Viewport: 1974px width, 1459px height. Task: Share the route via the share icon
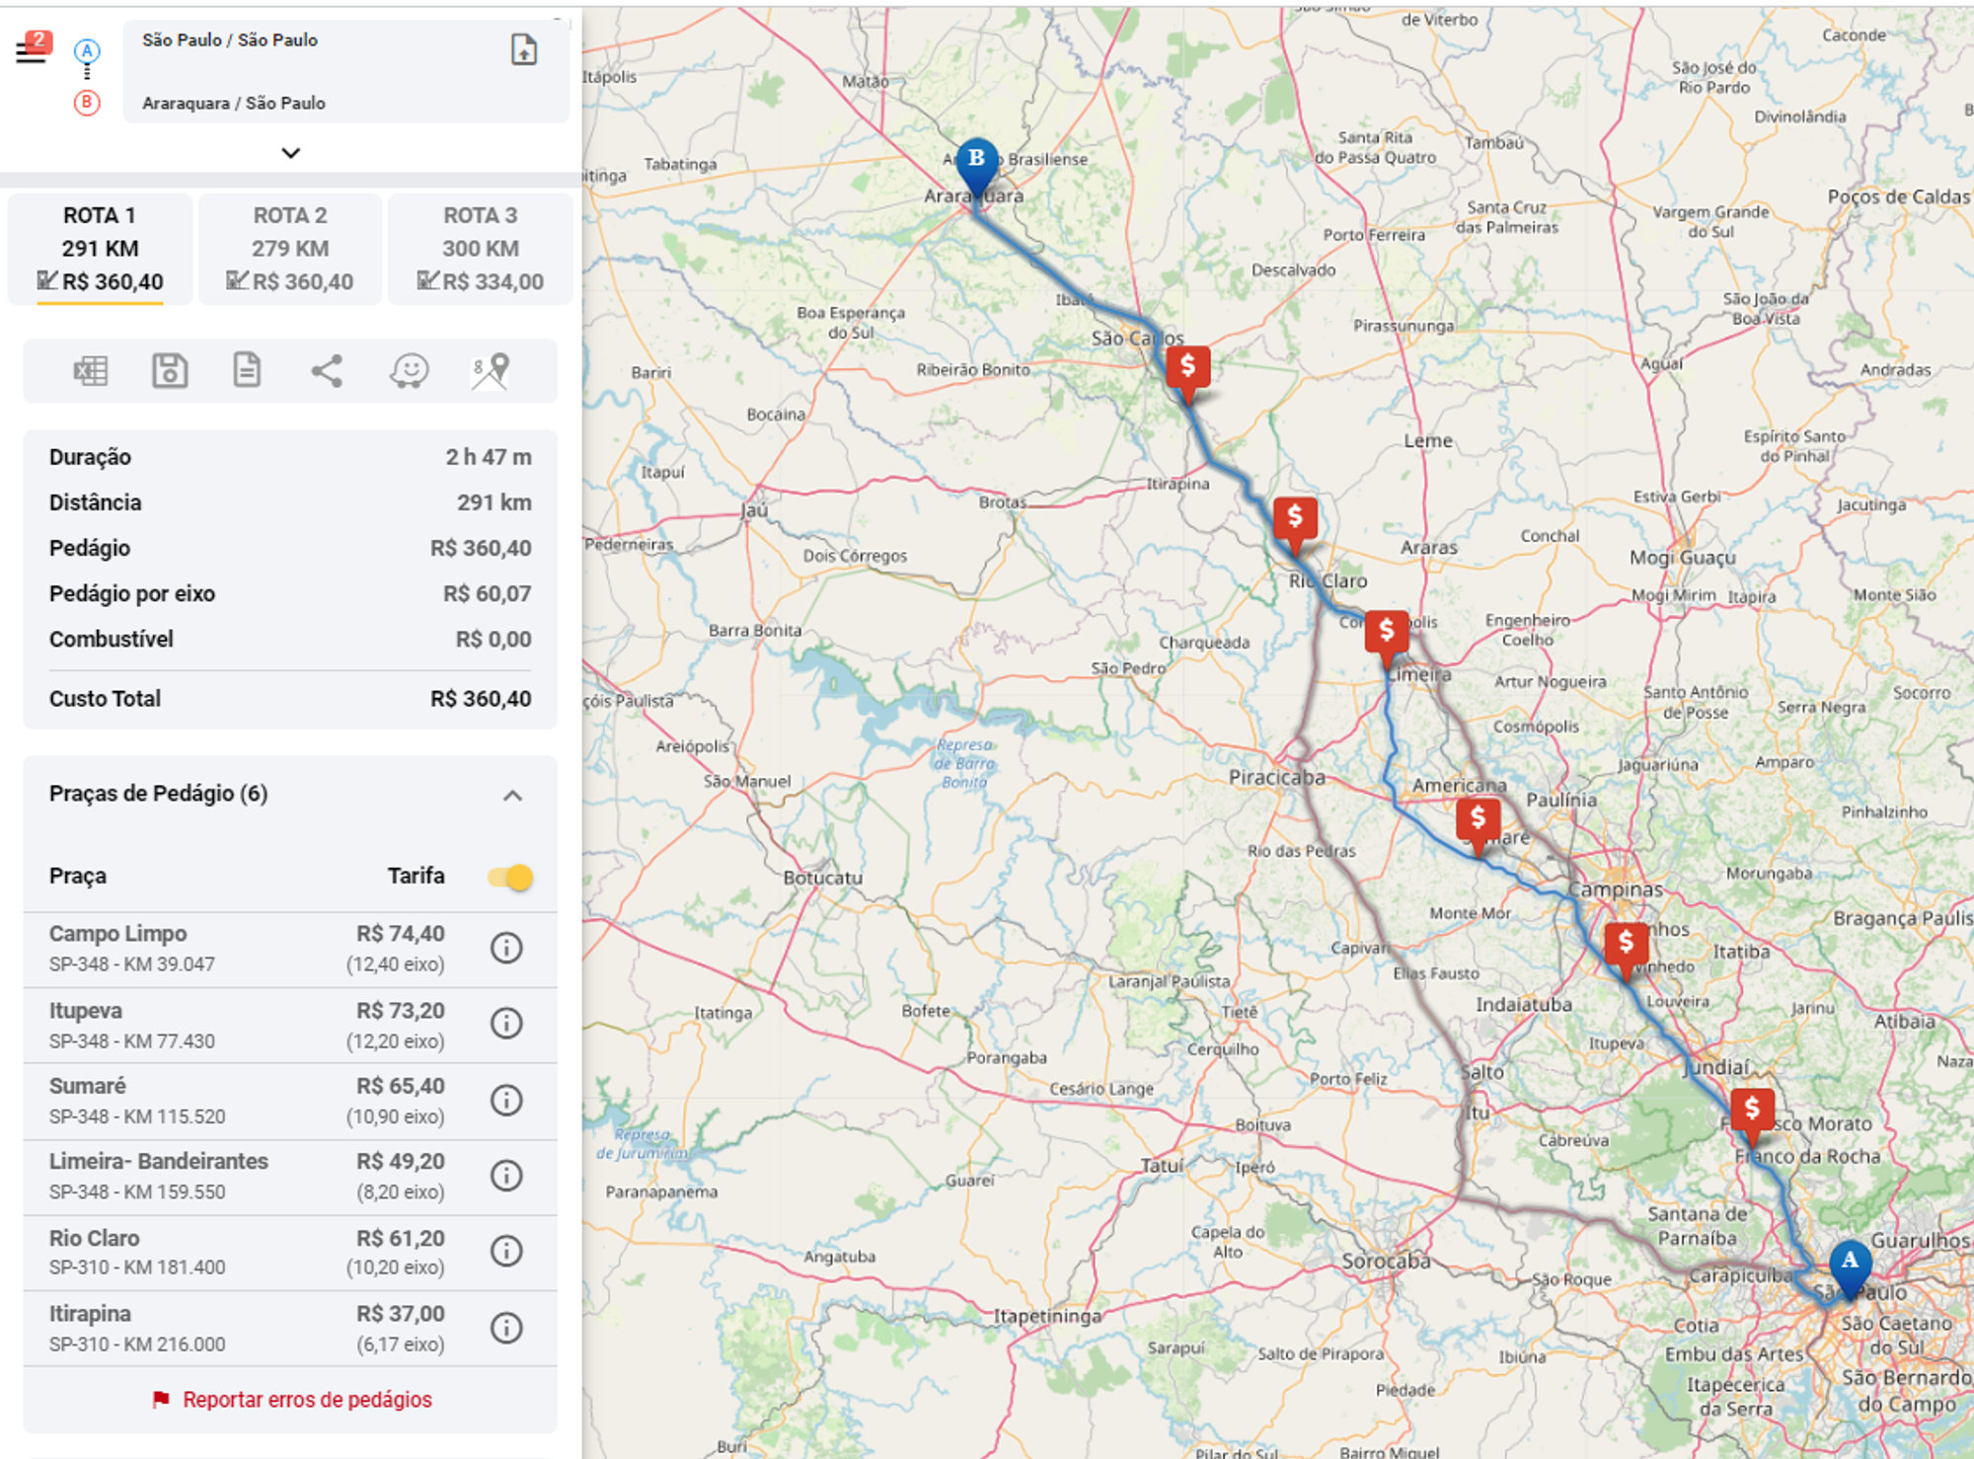(x=327, y=371)
